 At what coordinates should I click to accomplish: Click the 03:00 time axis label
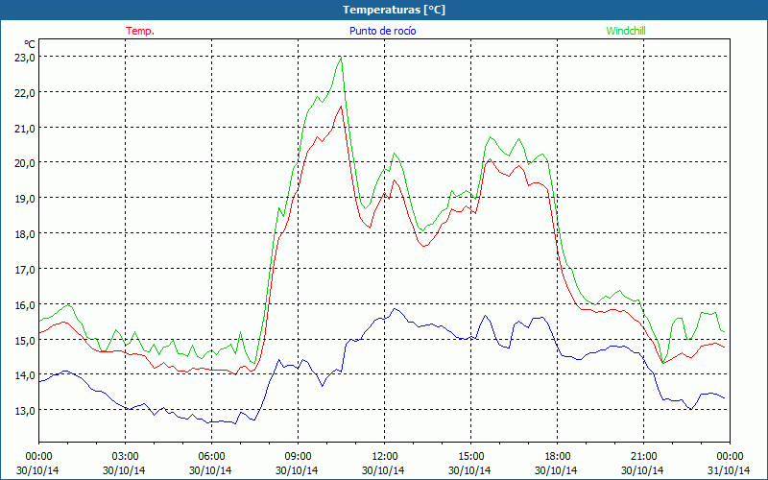click(126, 457)
